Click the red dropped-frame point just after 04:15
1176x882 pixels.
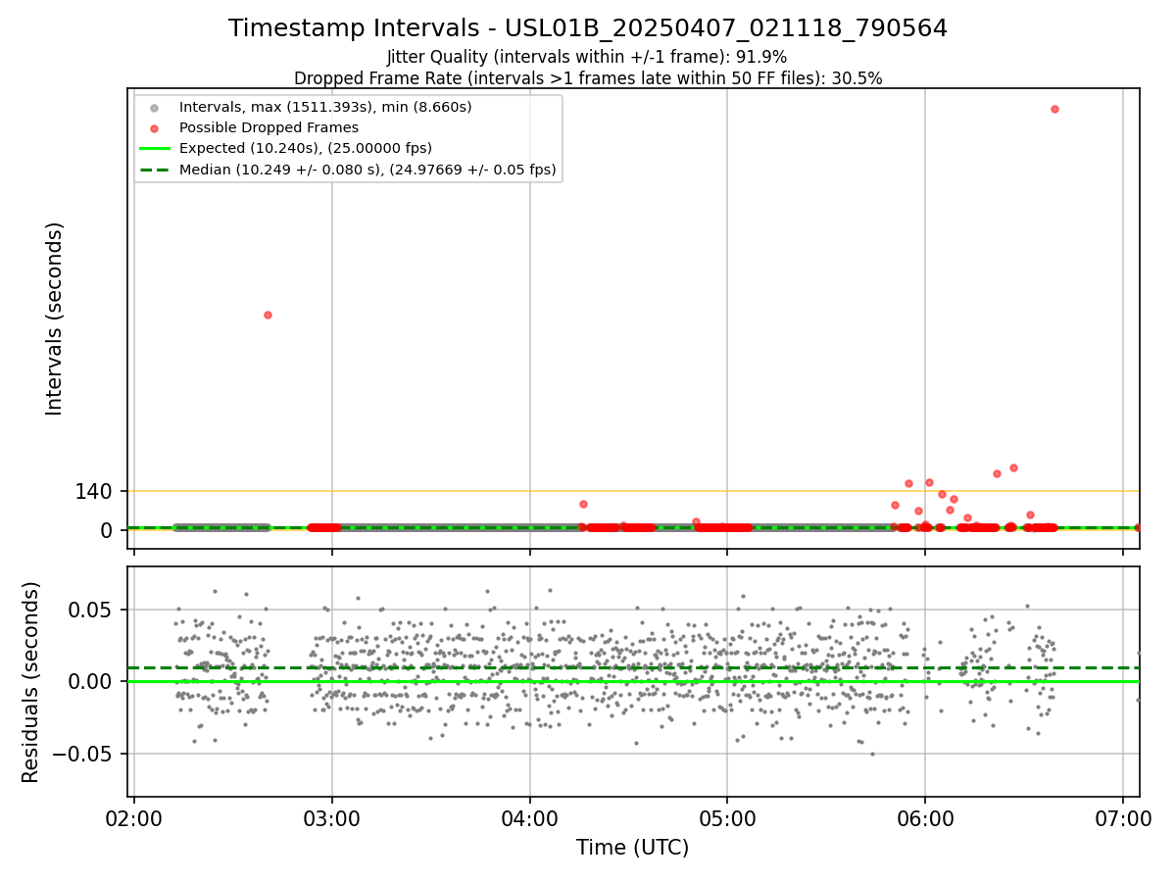tap(583, 504)
